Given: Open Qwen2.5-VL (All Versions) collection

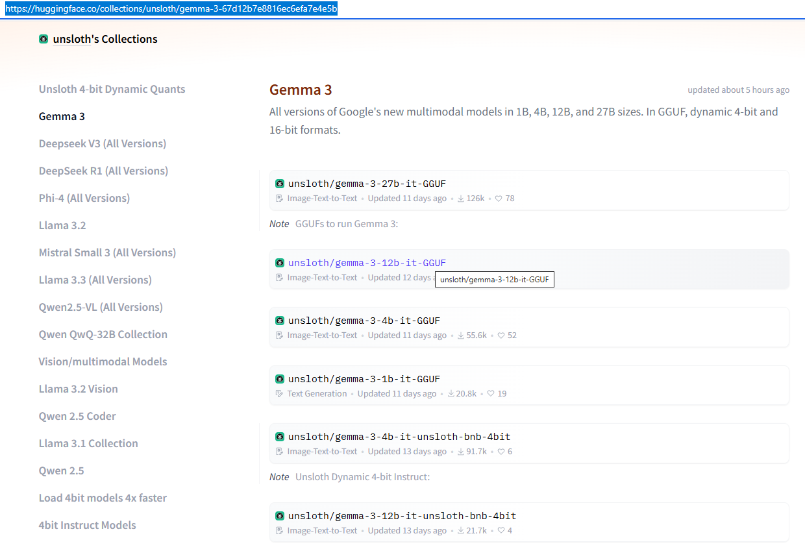Looking at the screenshot, I should [x=101, y=307].
